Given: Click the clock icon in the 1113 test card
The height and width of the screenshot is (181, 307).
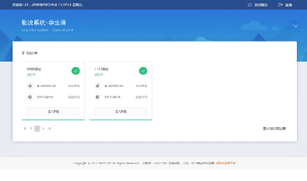Looking at the screenshot, I should coord(97,97).
